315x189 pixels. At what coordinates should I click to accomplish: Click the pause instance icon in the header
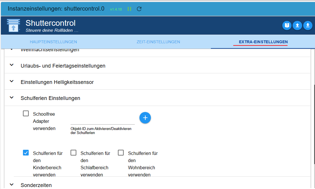(129, 9)
